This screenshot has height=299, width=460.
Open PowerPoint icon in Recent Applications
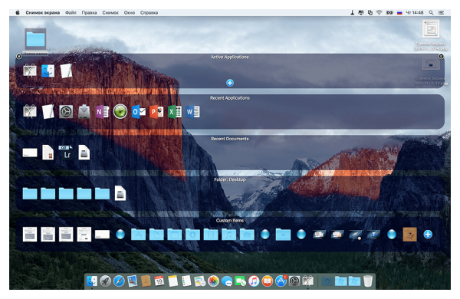pos(156,112)
